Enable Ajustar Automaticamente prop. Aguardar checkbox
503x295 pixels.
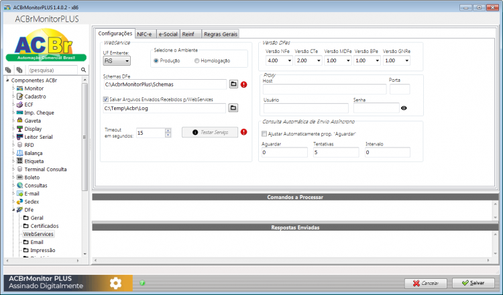(264, 133)
